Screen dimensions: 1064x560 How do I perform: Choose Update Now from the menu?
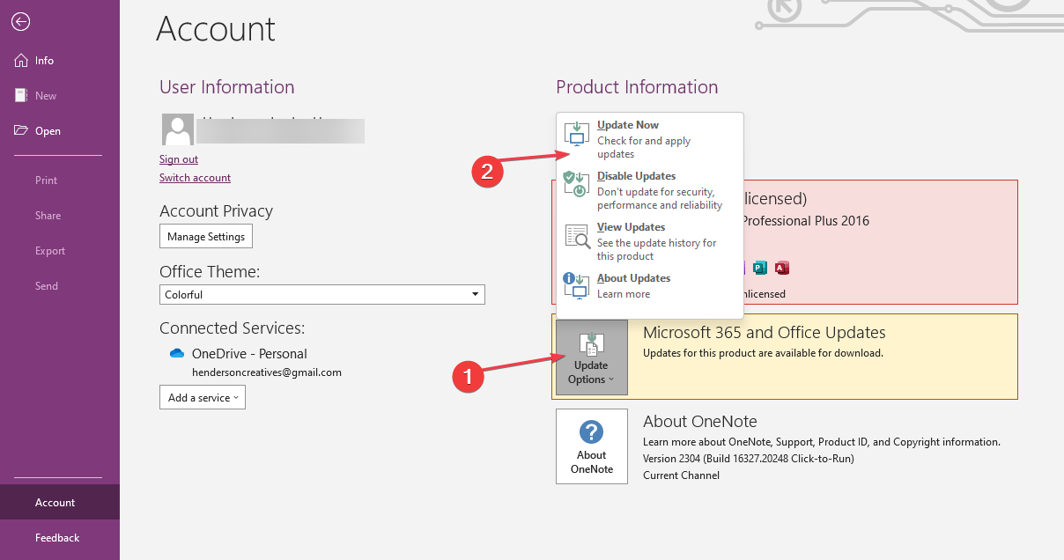[650, 139]
